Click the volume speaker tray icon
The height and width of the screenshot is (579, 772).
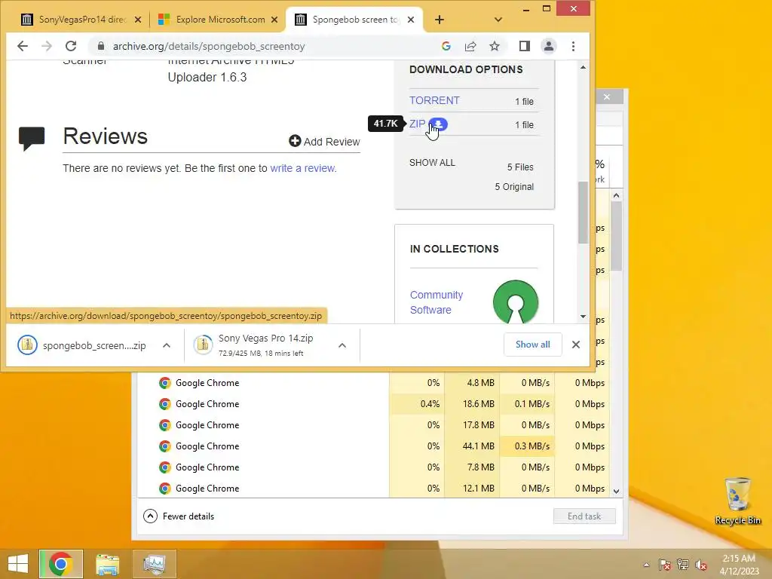tap(701, 565)
